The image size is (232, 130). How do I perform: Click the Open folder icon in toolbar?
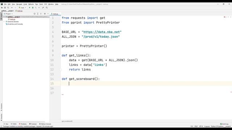[x=2, y=8]
